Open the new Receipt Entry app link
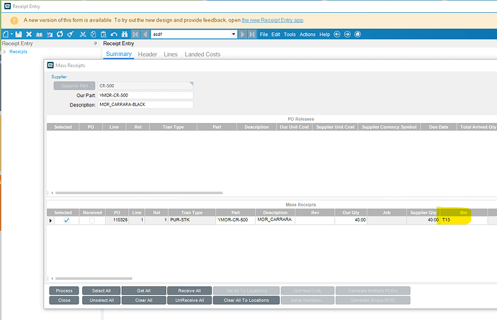497x320 pixels. 272,20
